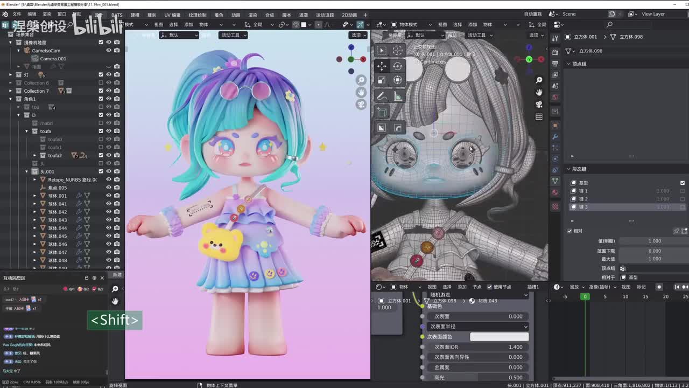Disable render camera icon for 球体.043
This screenshot has height=388, width=689.
tap(117, 220)
